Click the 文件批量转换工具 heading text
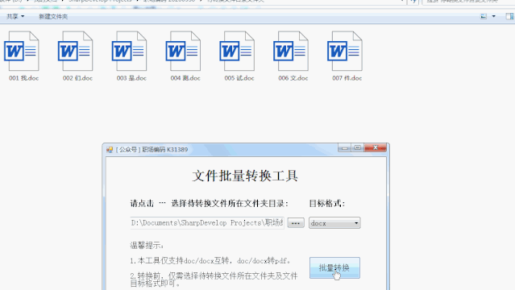This screenshot has height=290, width=515. [x=245, y=176]
